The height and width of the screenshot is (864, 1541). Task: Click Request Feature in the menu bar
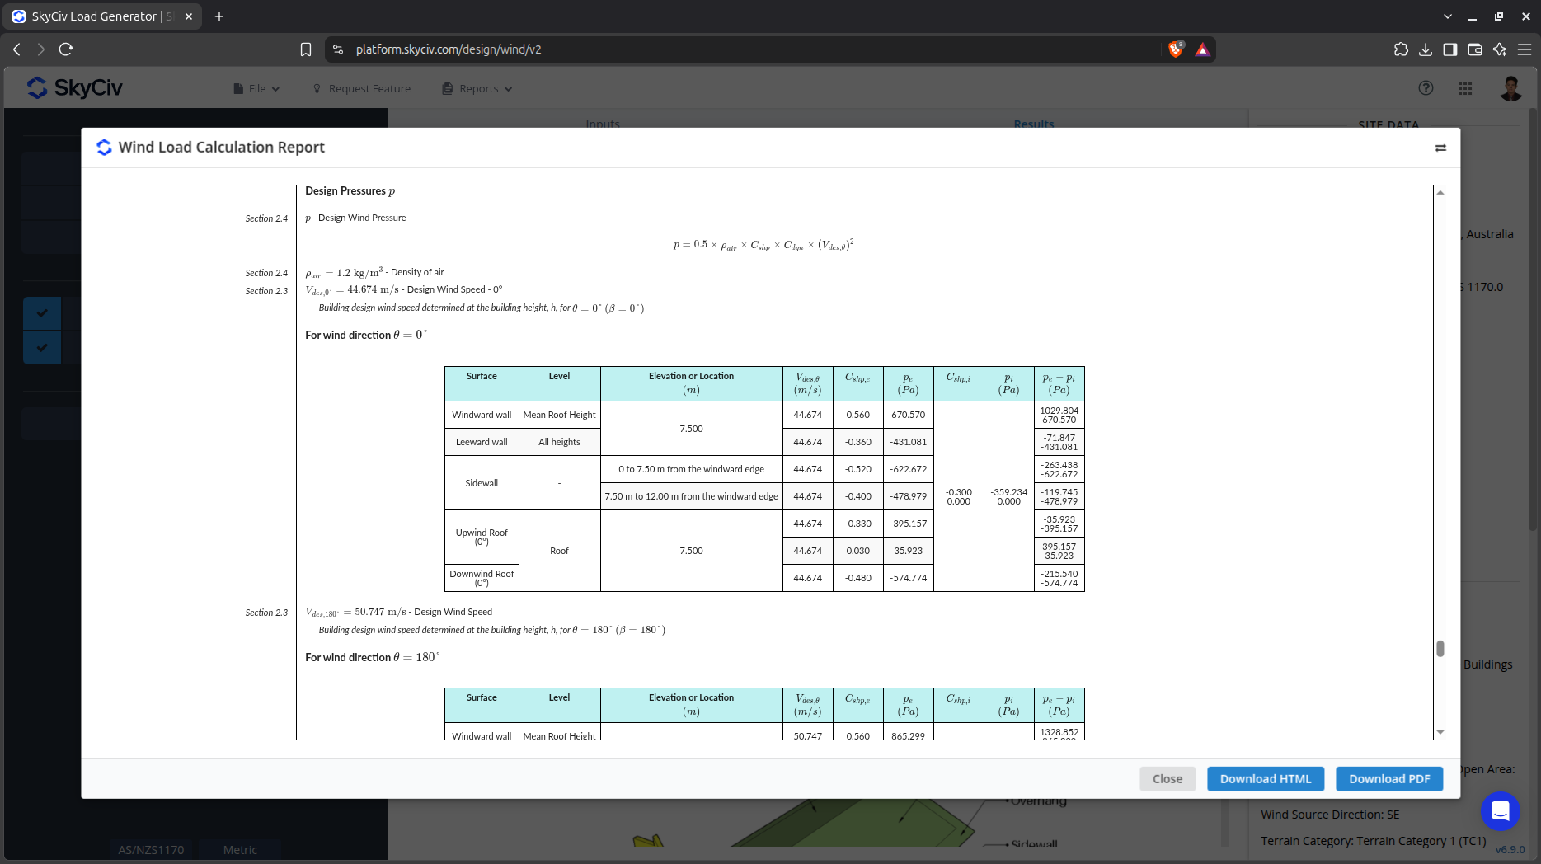361,89
